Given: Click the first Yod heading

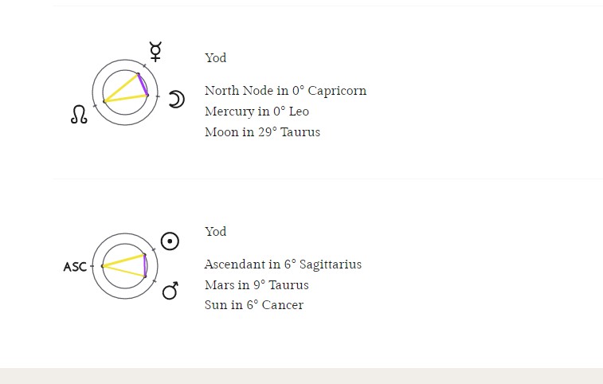Looking at the screenshot, I should [216, 58].
